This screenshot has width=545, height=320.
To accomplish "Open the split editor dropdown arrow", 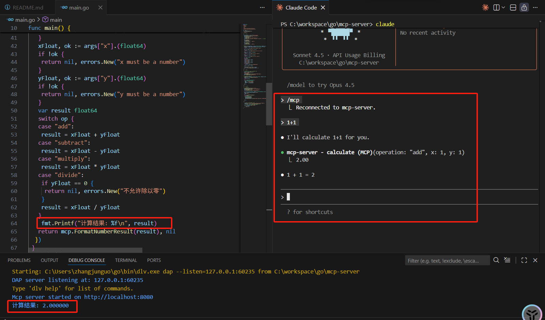I will (503, 7).
